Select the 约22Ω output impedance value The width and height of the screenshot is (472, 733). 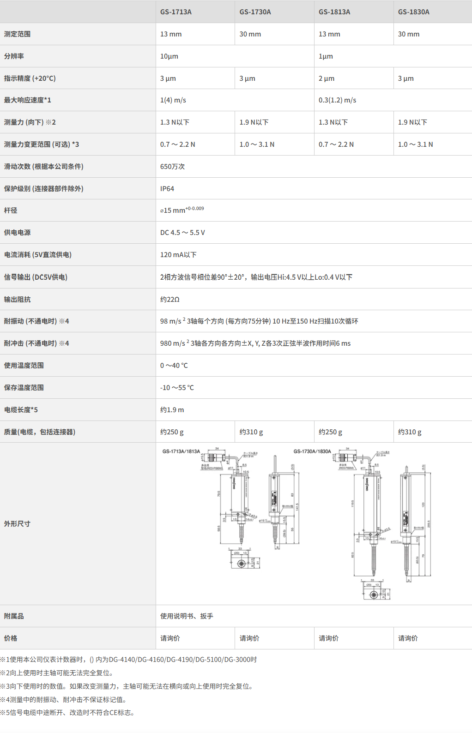pos(170,300)
